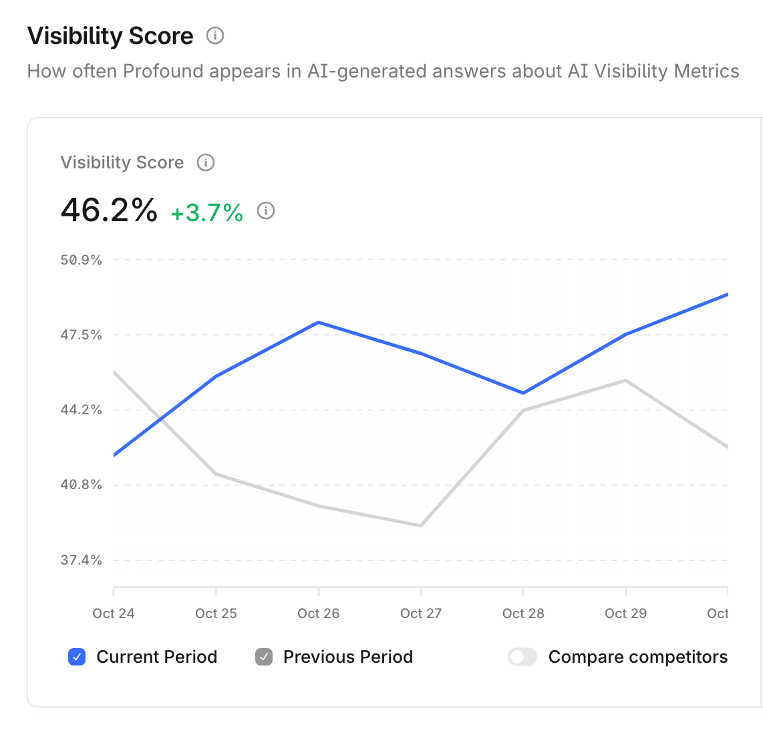Enable the Compare competitors toggle
The image size is (763, 731).
pyautogui.click(x=522, y=657)
